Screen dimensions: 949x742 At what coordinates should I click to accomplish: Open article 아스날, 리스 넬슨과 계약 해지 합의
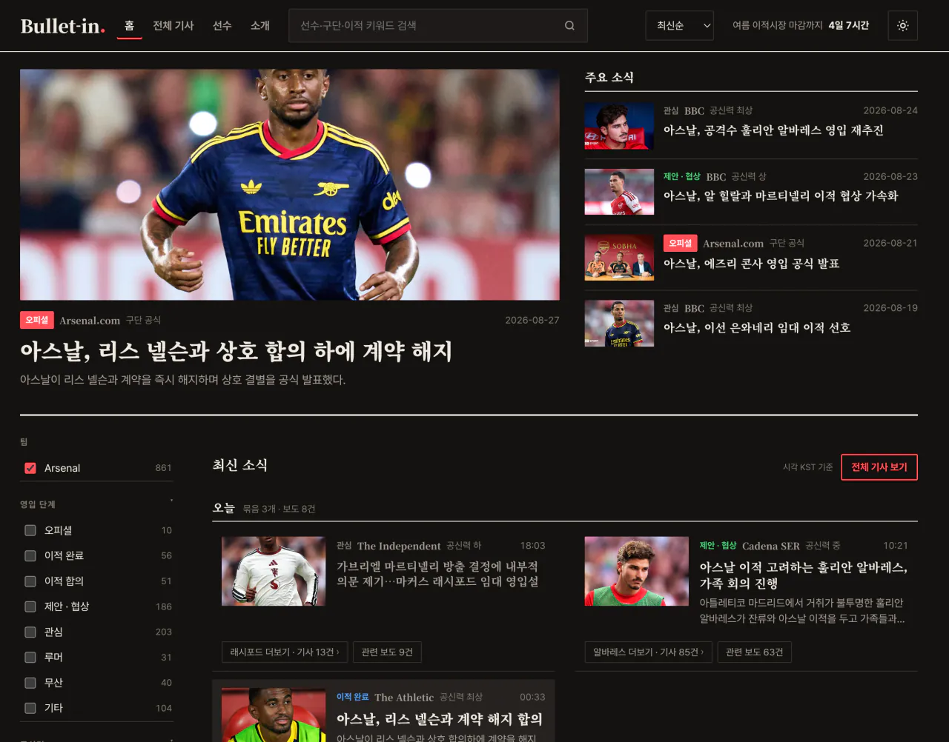(439, 719)
